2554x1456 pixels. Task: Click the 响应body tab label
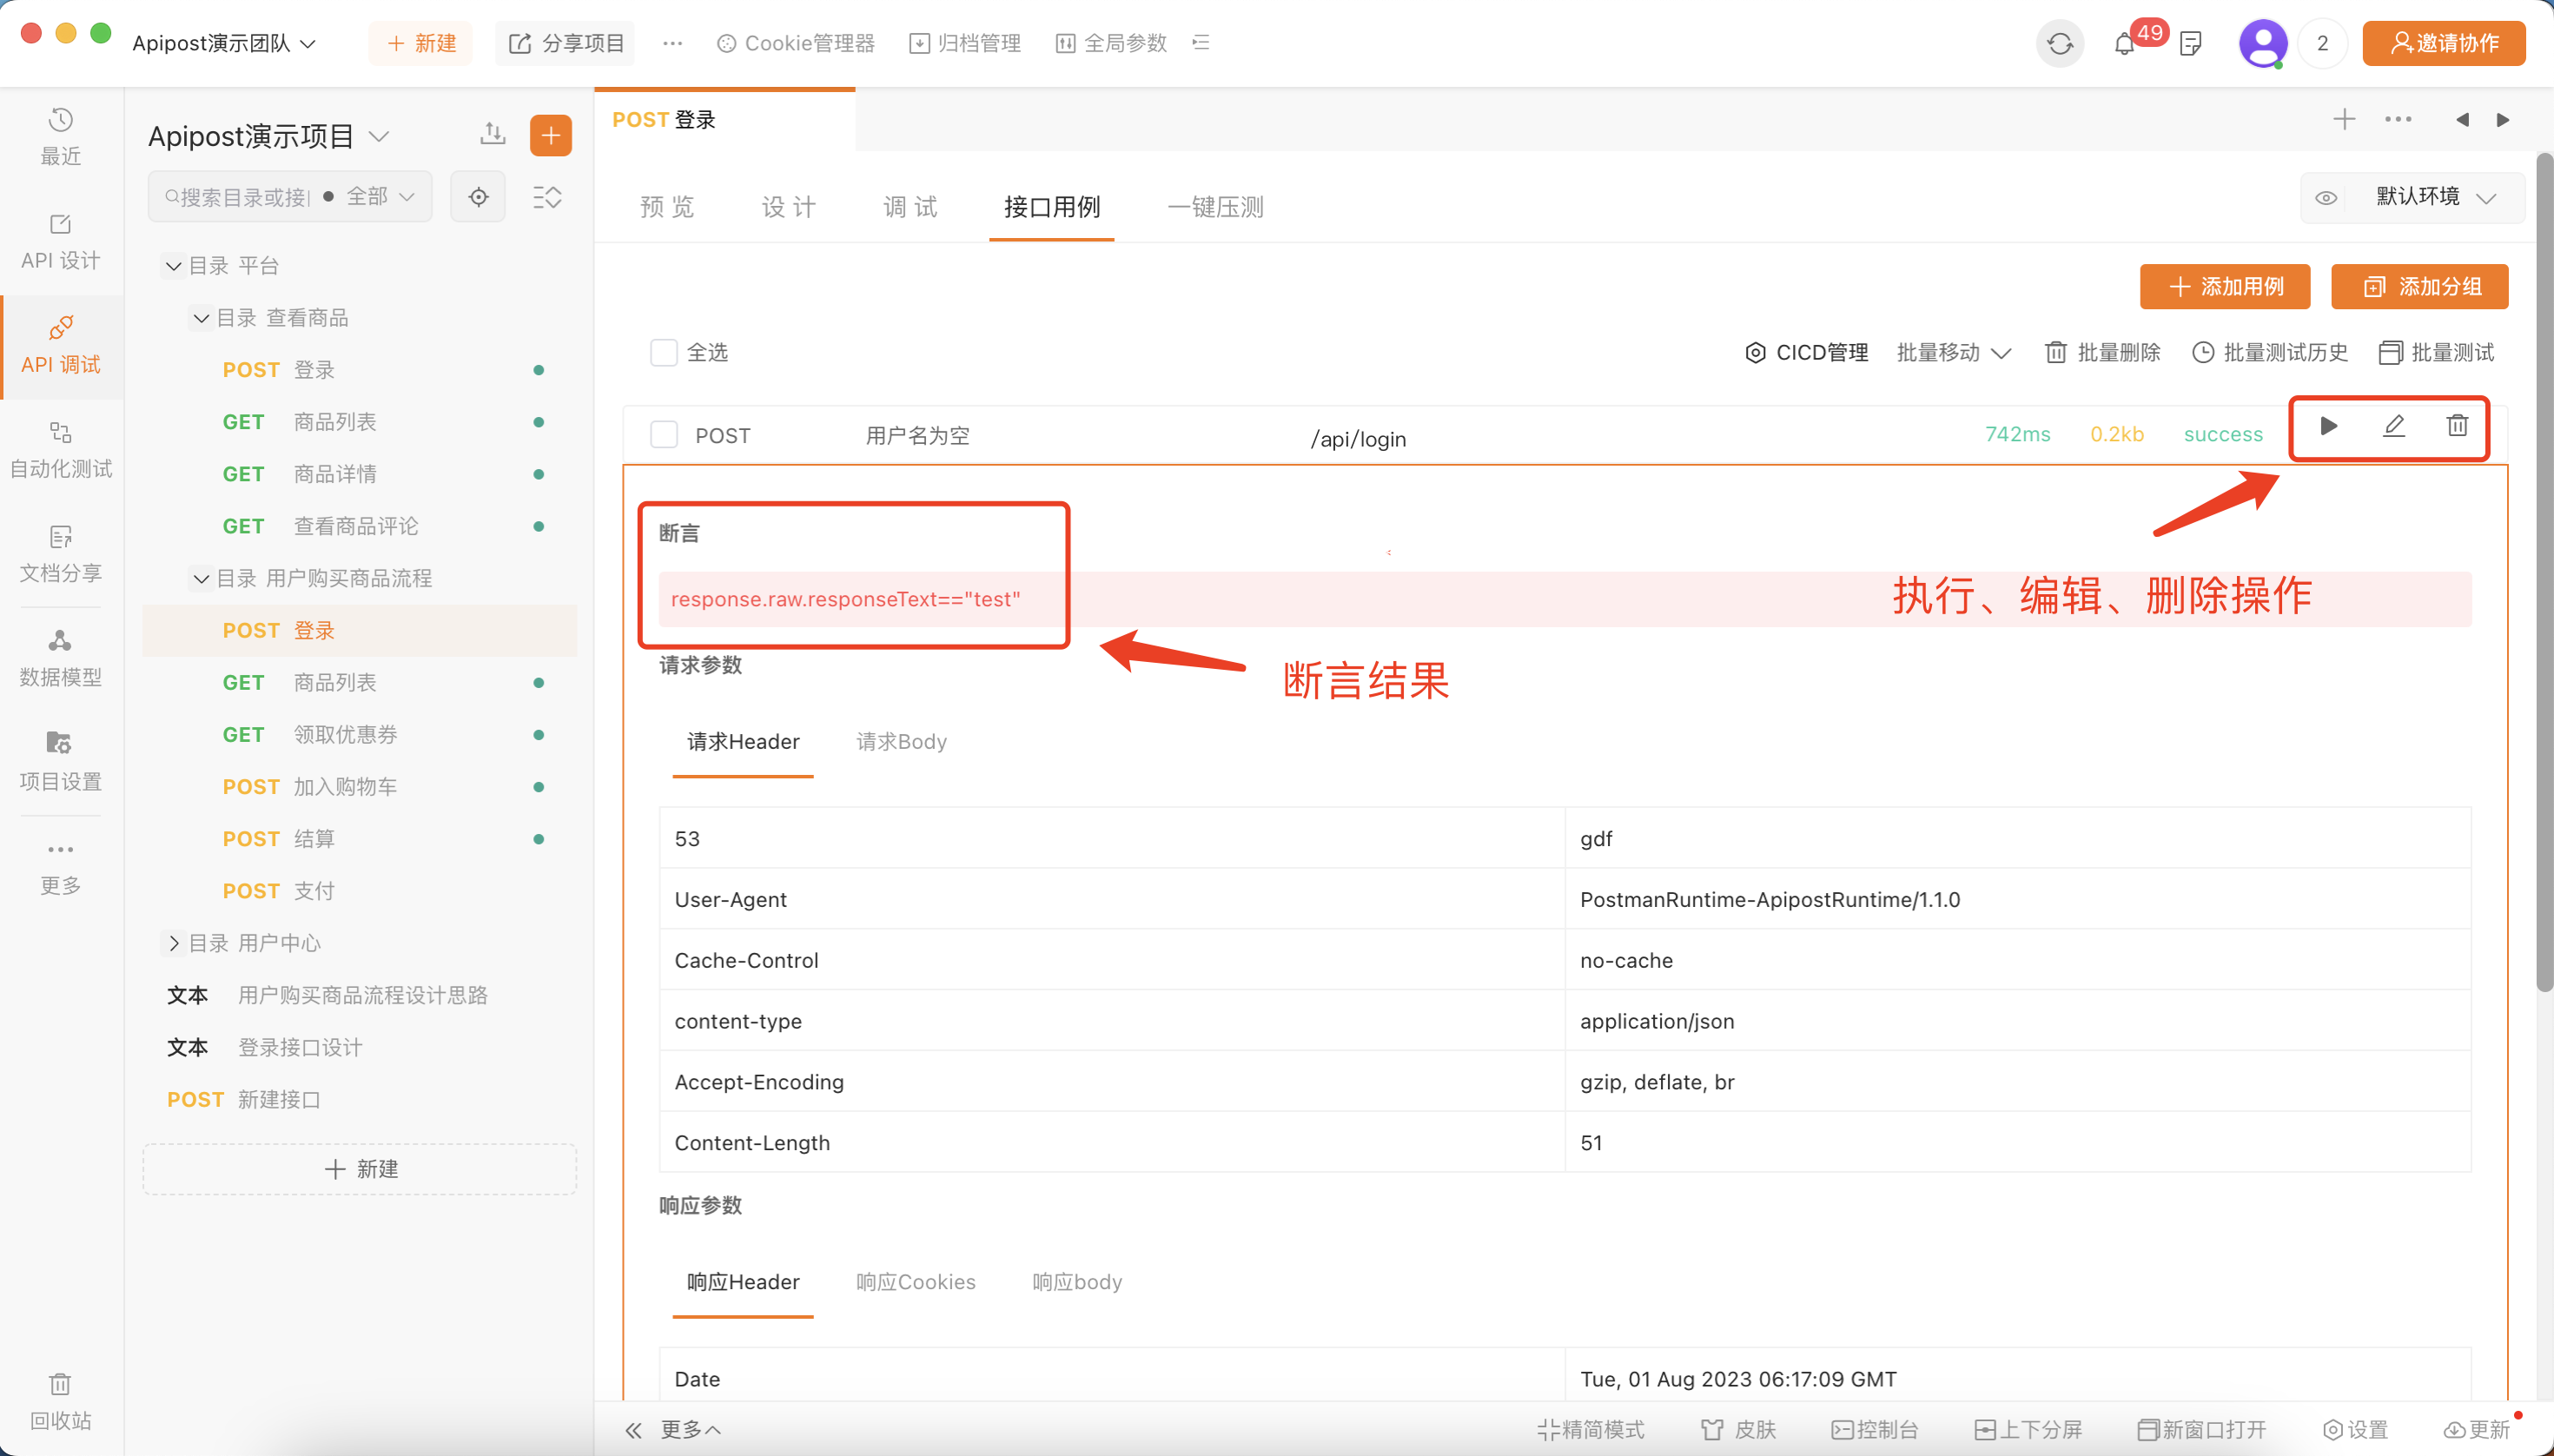(x=1077, y=1281)
